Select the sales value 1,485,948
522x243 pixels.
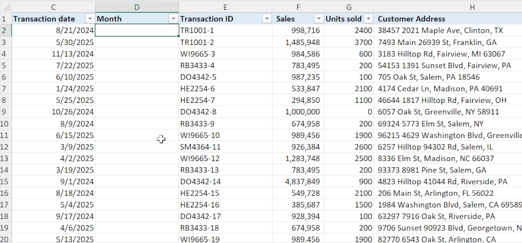pyautogui.click(x=298, y=42)
